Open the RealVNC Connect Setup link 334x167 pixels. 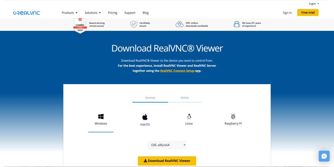pyautogui.click(x=177, y=71)
